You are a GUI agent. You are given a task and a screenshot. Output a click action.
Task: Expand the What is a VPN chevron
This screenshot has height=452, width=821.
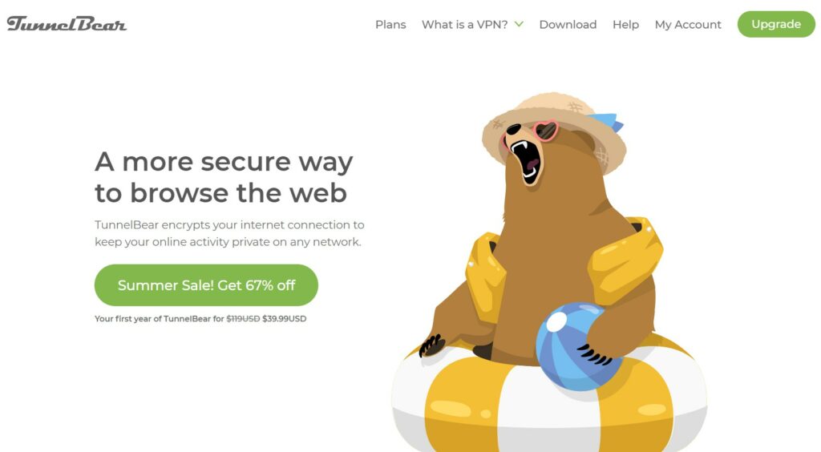click(x=519, y=24)
